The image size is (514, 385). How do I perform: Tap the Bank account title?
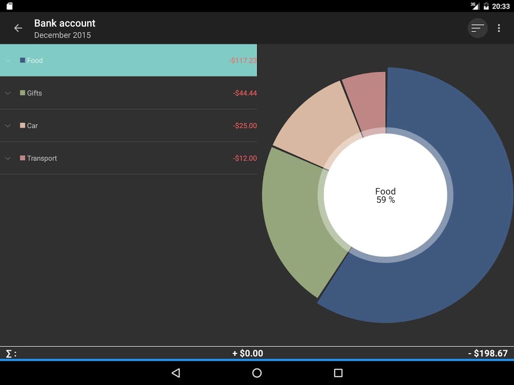click(65, 23)
